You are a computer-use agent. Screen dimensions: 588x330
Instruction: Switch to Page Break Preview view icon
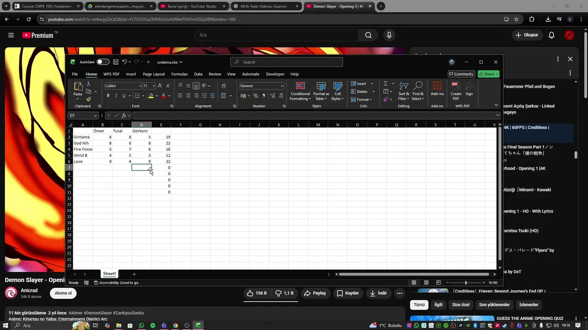pyautogui.click(x=438, y=282)
